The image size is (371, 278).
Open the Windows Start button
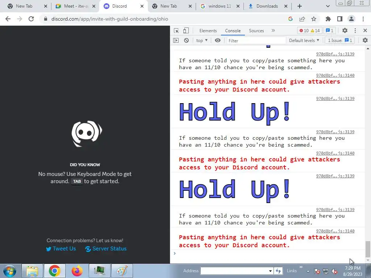pos(10,271)
